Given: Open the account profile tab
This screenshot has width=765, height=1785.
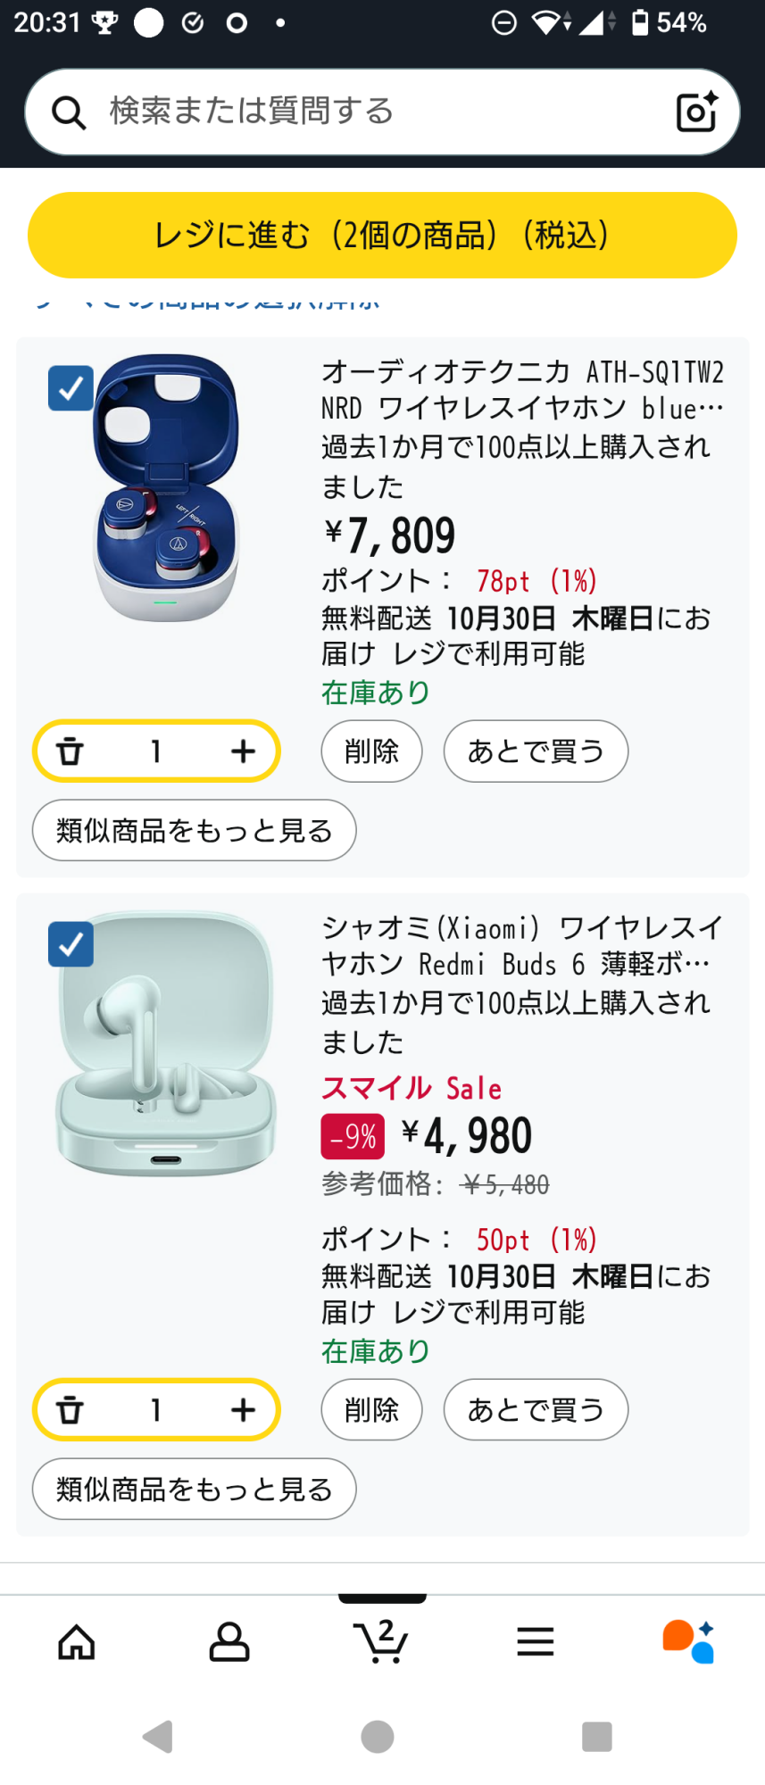Looking at the screenshot, I should [229, 1640].
